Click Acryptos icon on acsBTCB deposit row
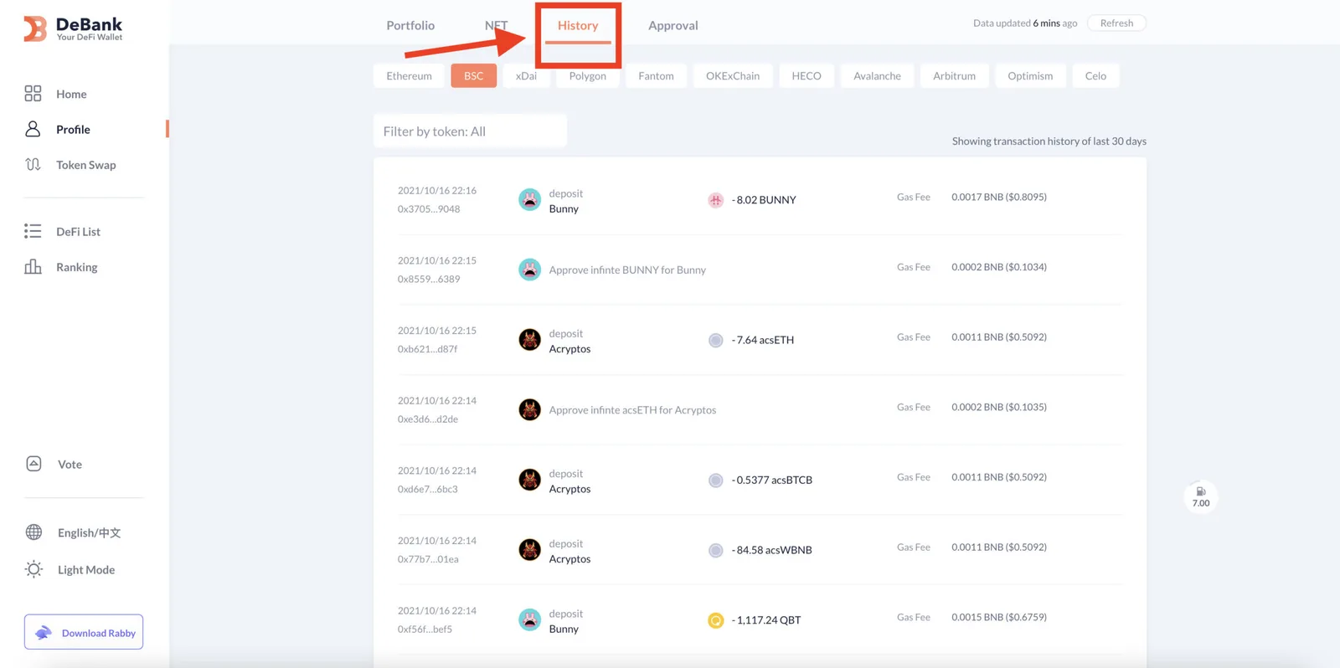The height and width of the screenshot is (668, 1340). point(529,480)
